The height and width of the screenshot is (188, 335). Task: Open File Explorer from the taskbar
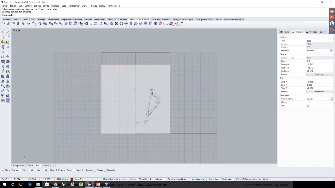[38, 185]
